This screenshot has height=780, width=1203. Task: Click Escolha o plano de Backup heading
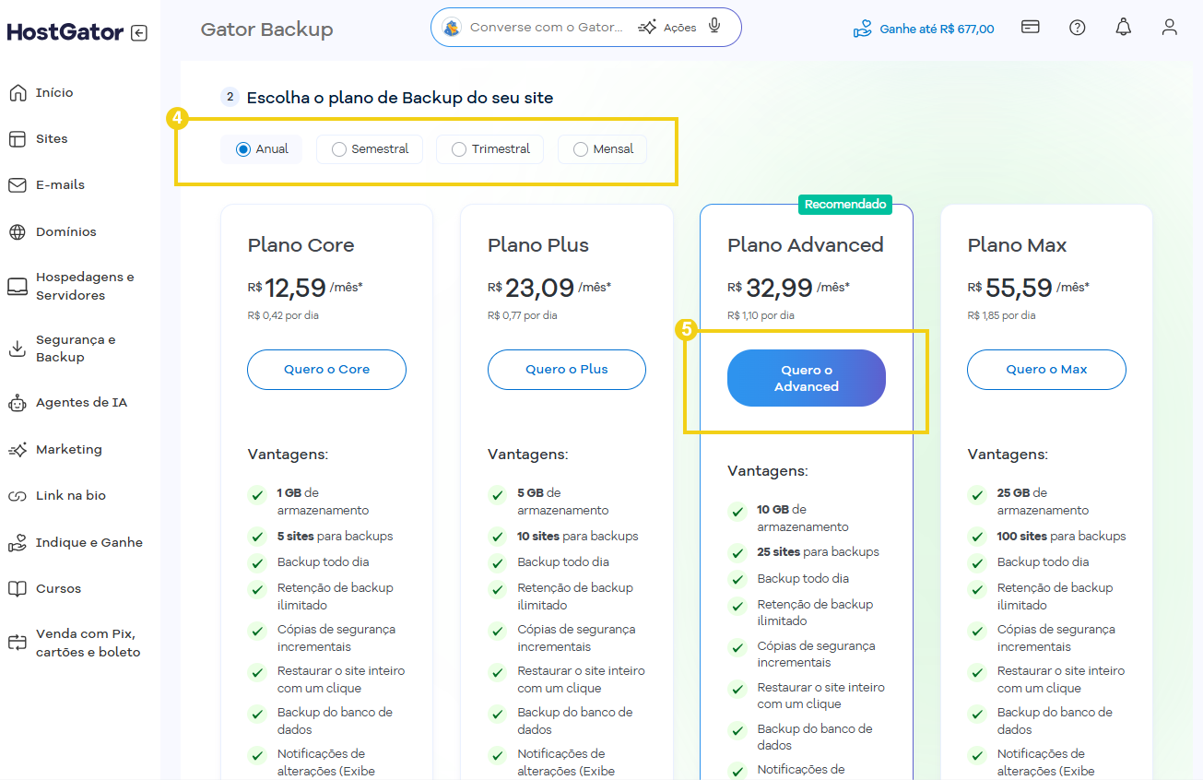400,98
